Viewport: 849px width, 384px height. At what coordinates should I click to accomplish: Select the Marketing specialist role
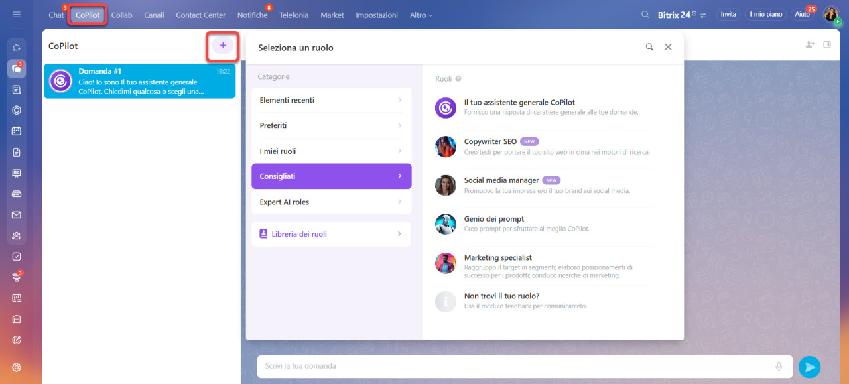point(544,265)
